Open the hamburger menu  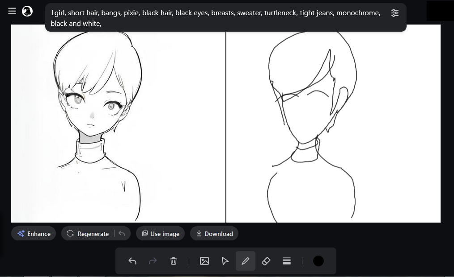click(12, 11)
